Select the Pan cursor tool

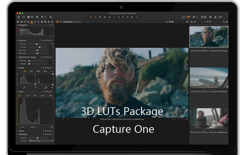(96, 17)
